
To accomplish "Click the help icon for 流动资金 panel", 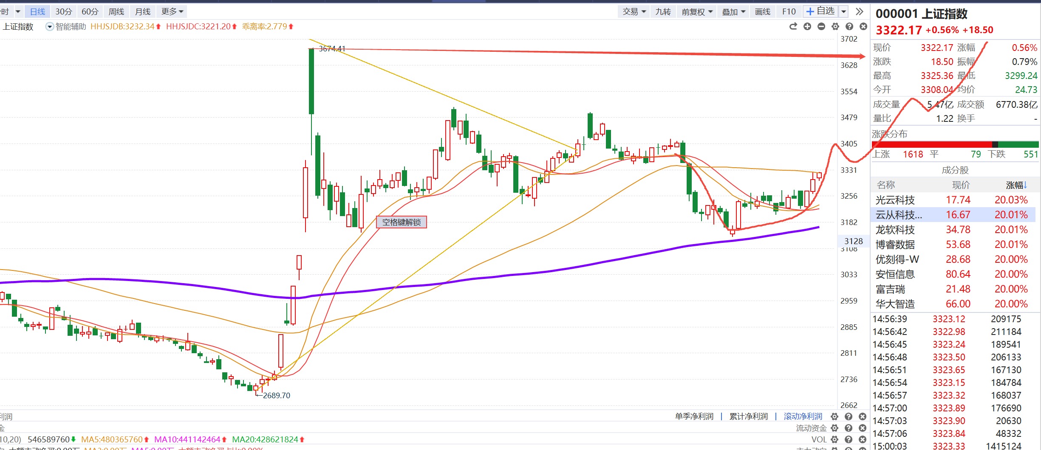I will pos(849,428).
